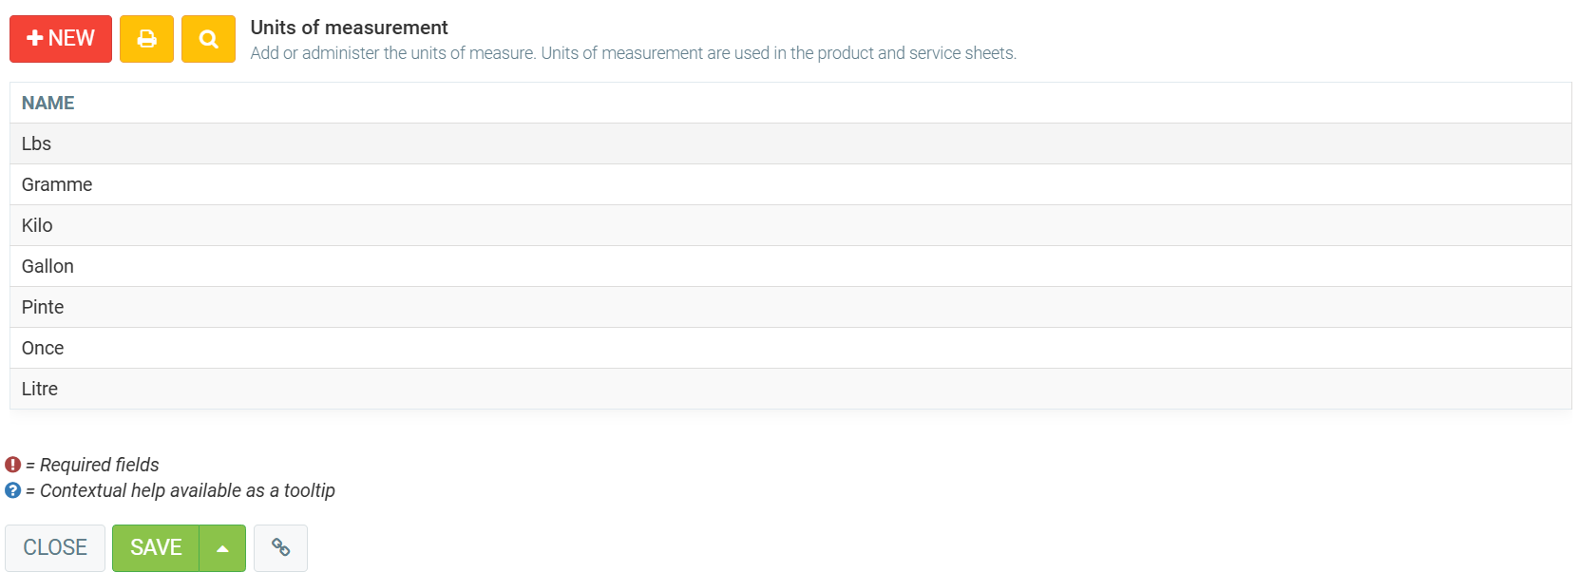Click the NEW button to add a unit
This screenshot has width=1579, height=573.
pyautogui.click(x=61, y=39)
